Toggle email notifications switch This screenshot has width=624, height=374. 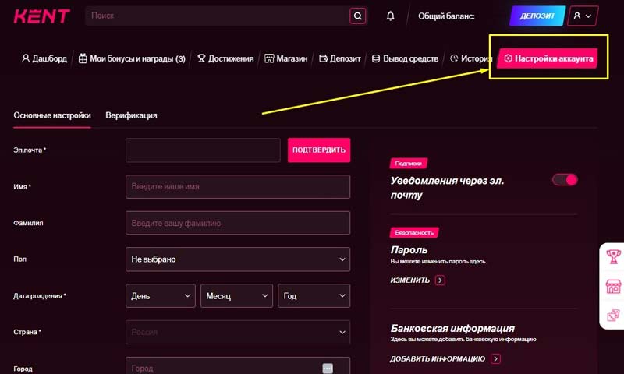(x=565, y=180)
